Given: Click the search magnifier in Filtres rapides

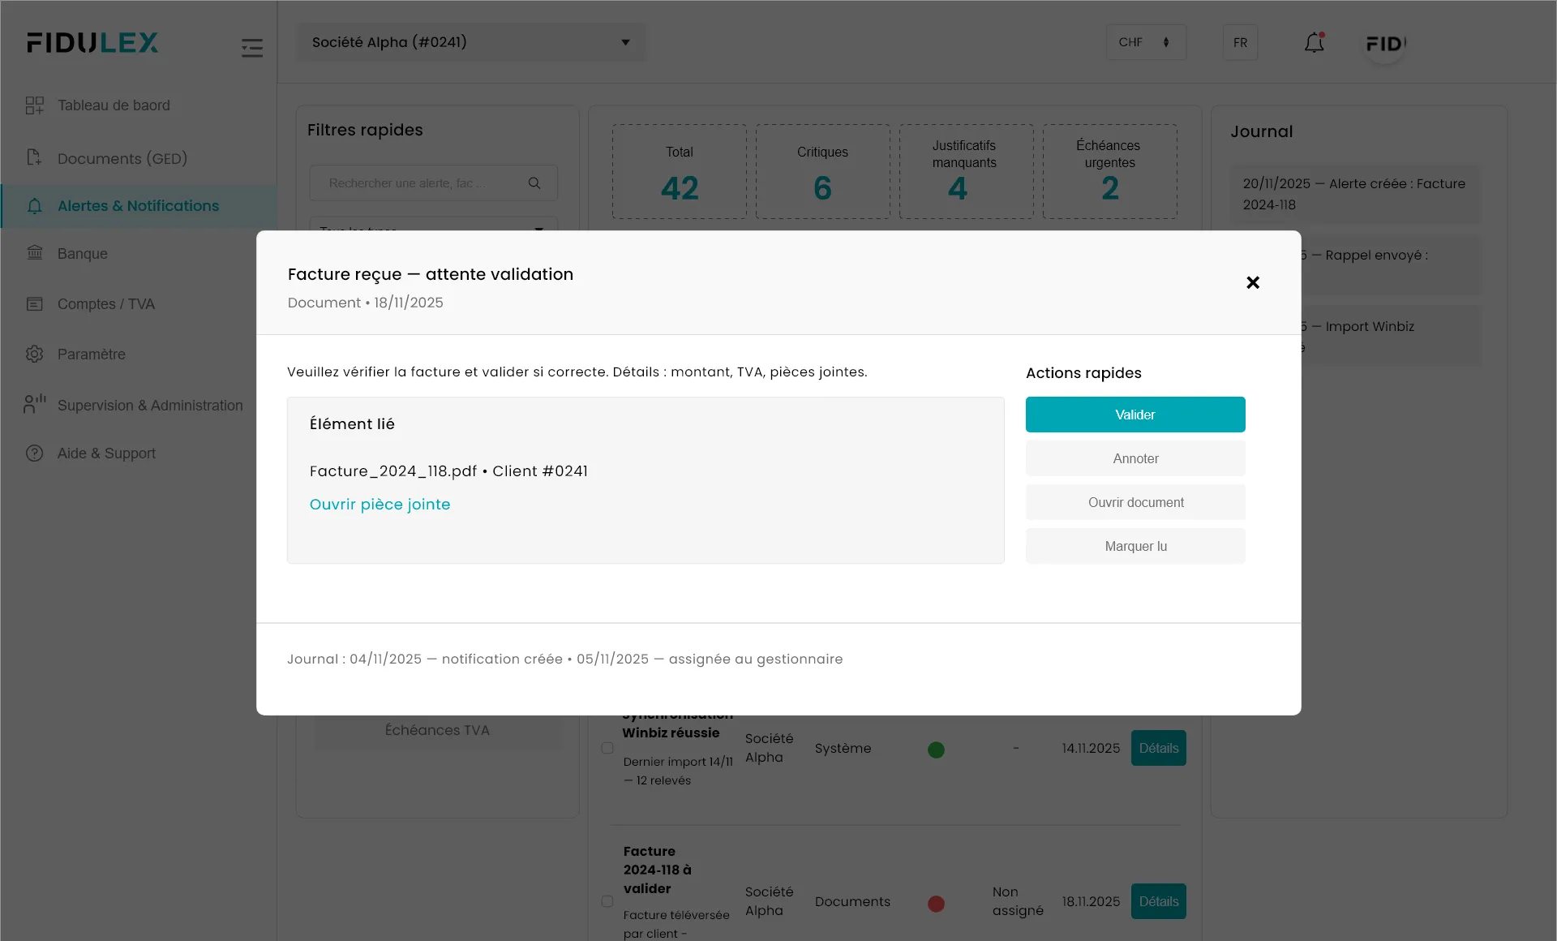Looking at the screenshot, I should click(x=534, y=183).
